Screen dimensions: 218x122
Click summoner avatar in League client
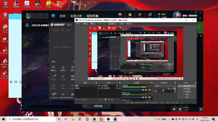tap(177, 15)
